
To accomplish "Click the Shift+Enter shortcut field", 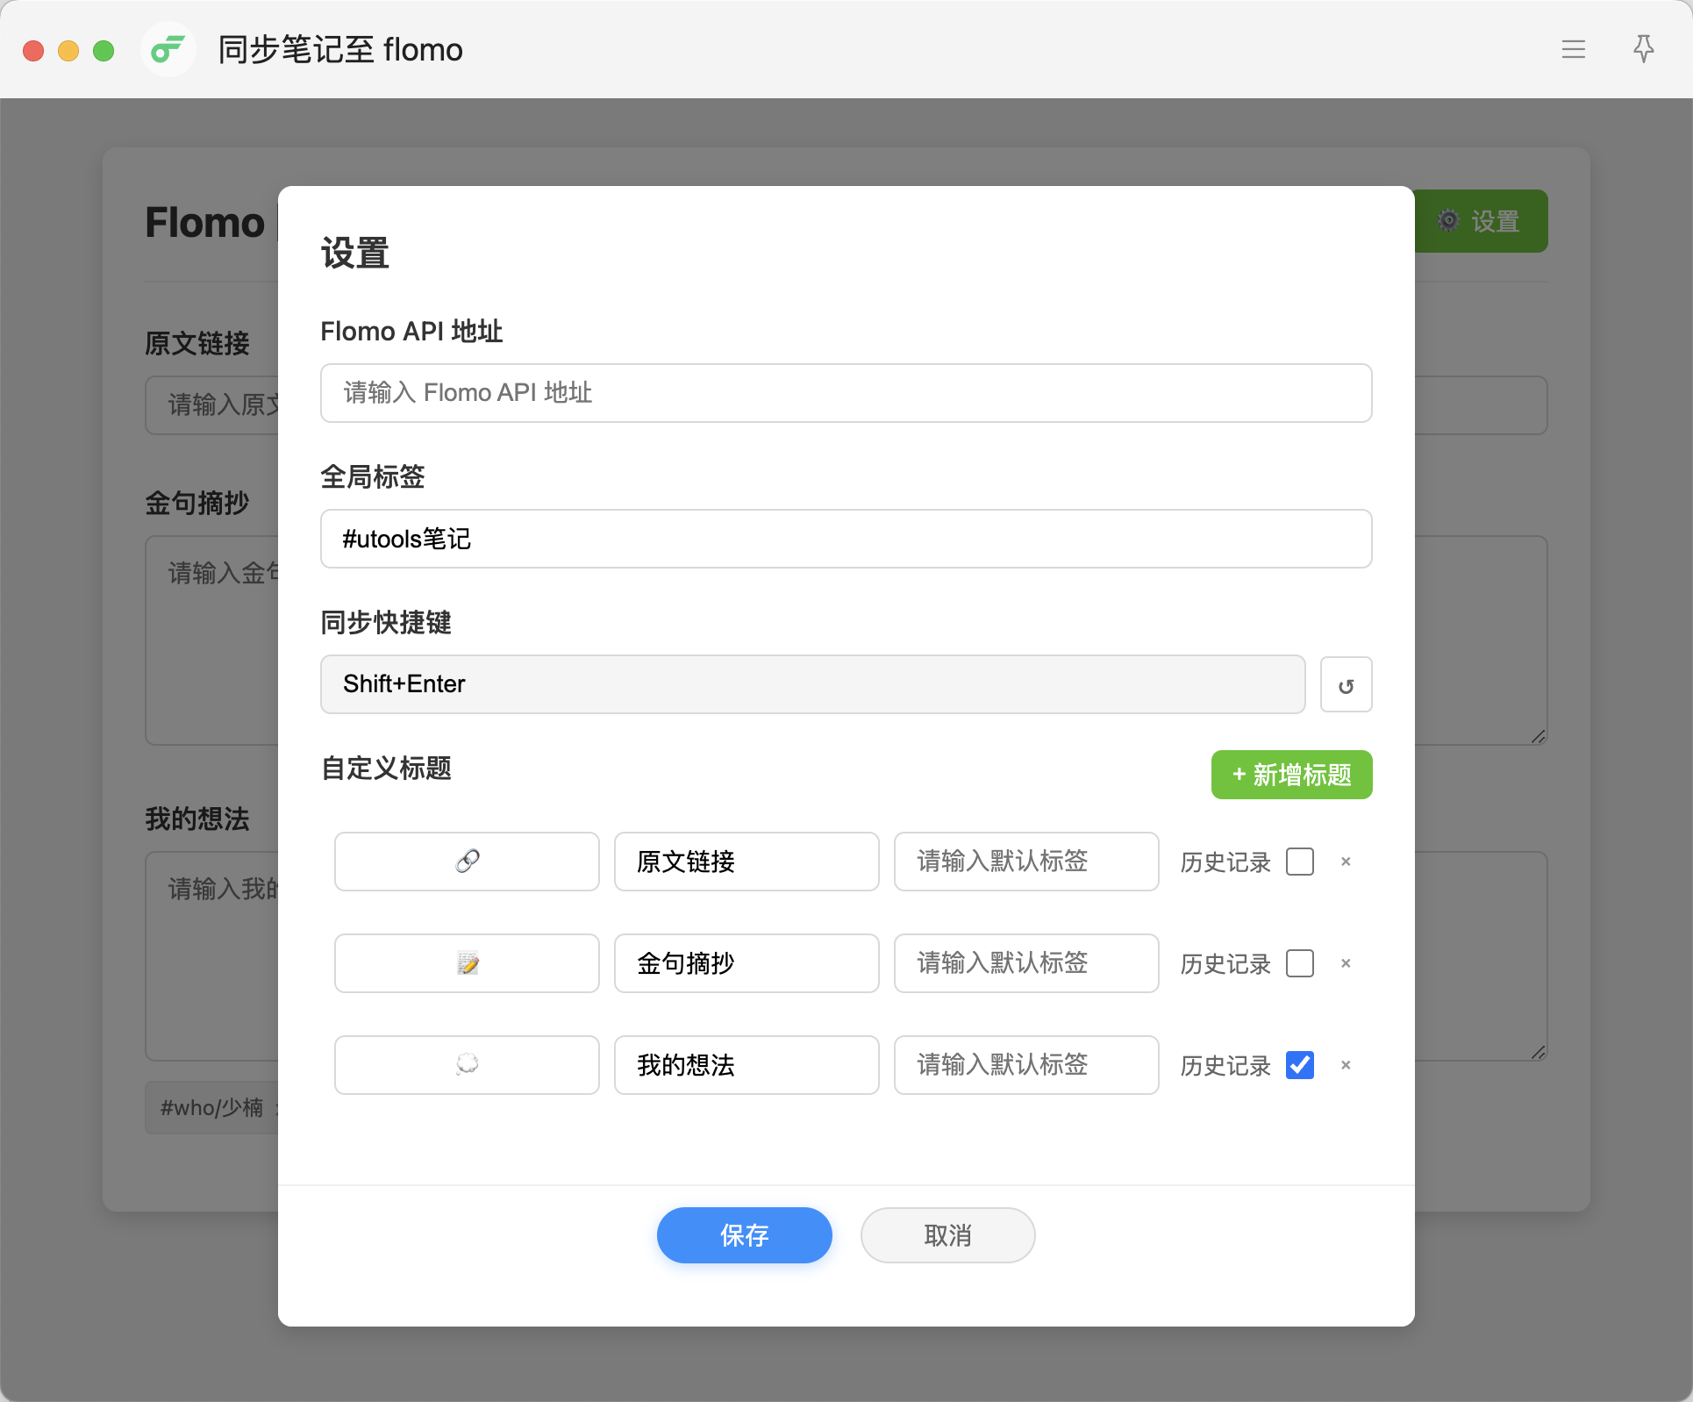I will click(813, 684).
